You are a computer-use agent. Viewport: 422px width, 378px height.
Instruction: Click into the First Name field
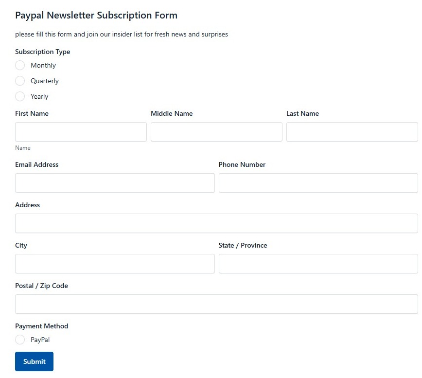tap(81, 132)
